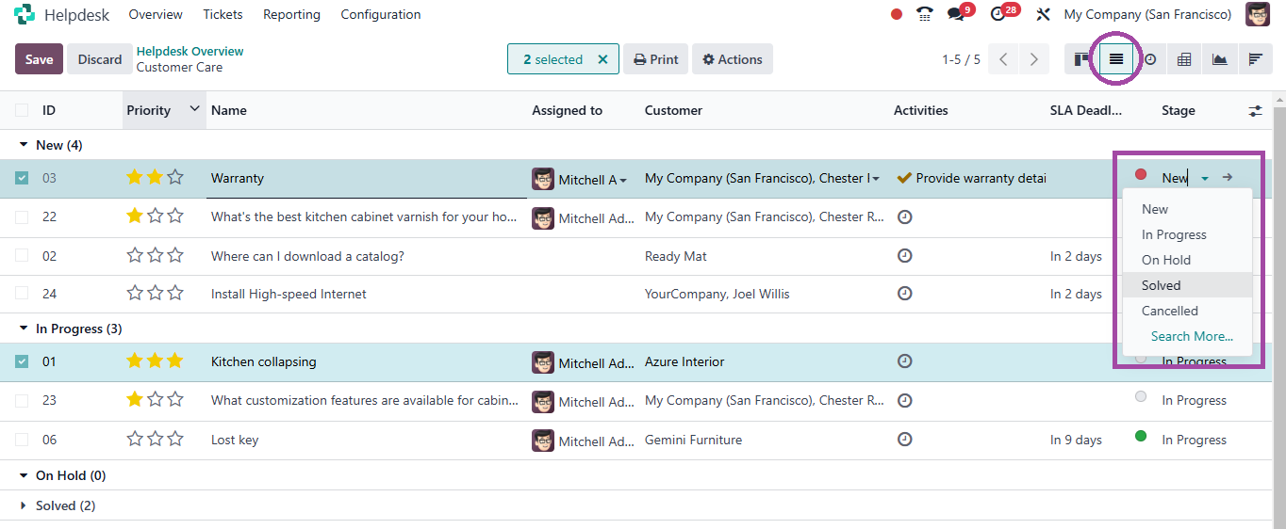1286x529 pixels.
Task: Click green status dot for ticket 06
Action: tap(1141, 437)
